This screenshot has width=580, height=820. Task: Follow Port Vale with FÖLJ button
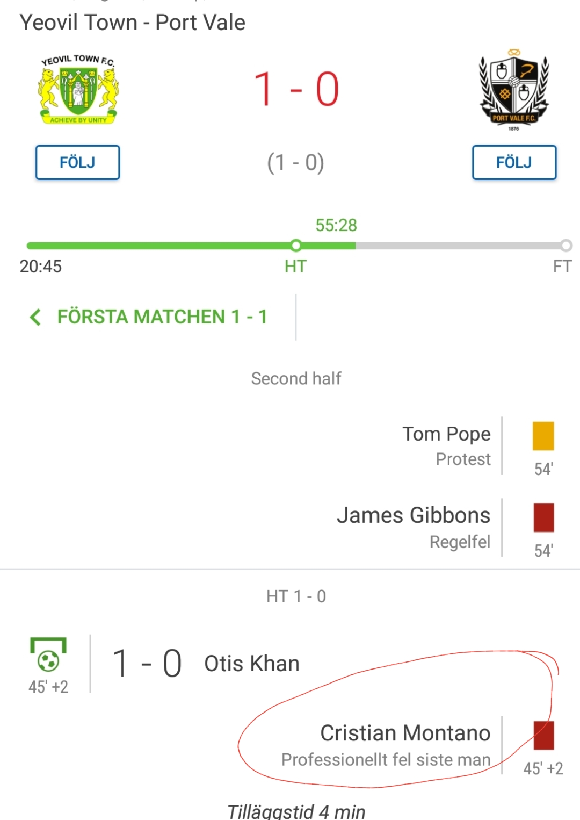pos(514,162)
